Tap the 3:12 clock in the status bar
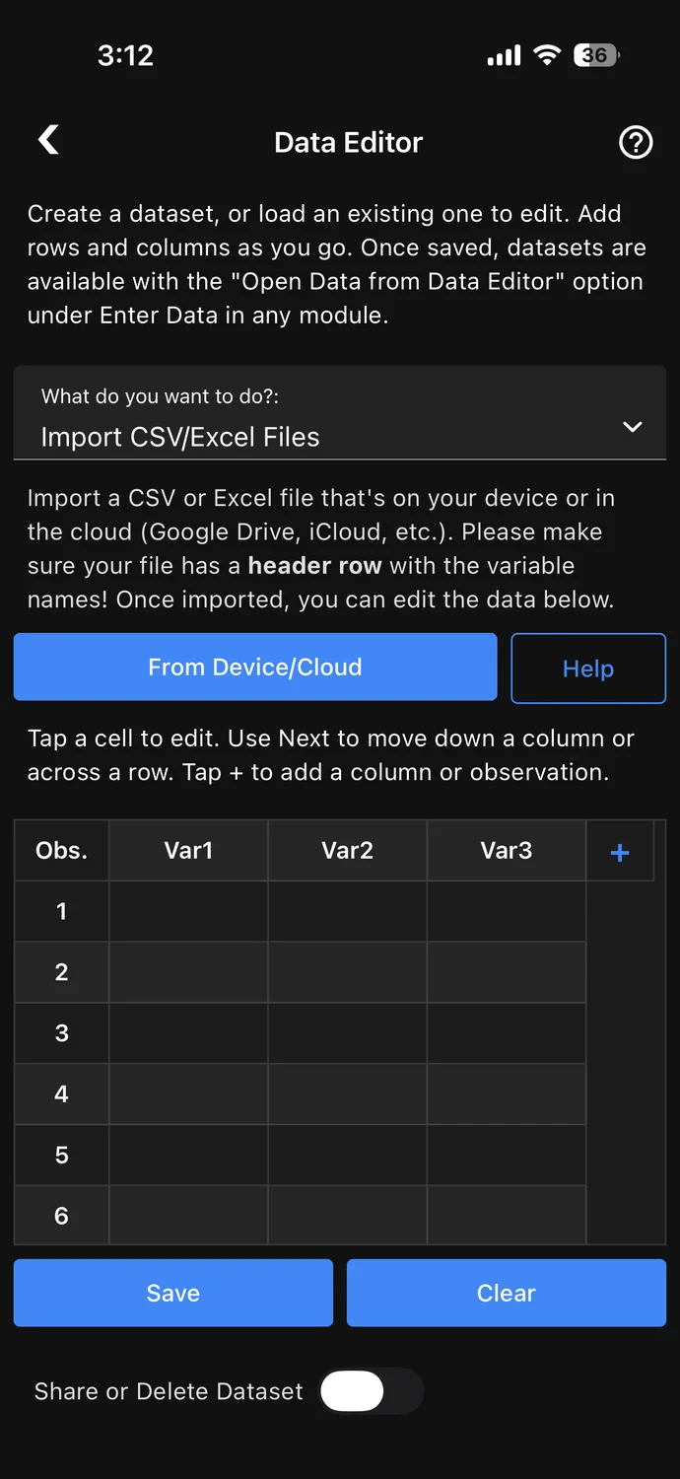 125,55
